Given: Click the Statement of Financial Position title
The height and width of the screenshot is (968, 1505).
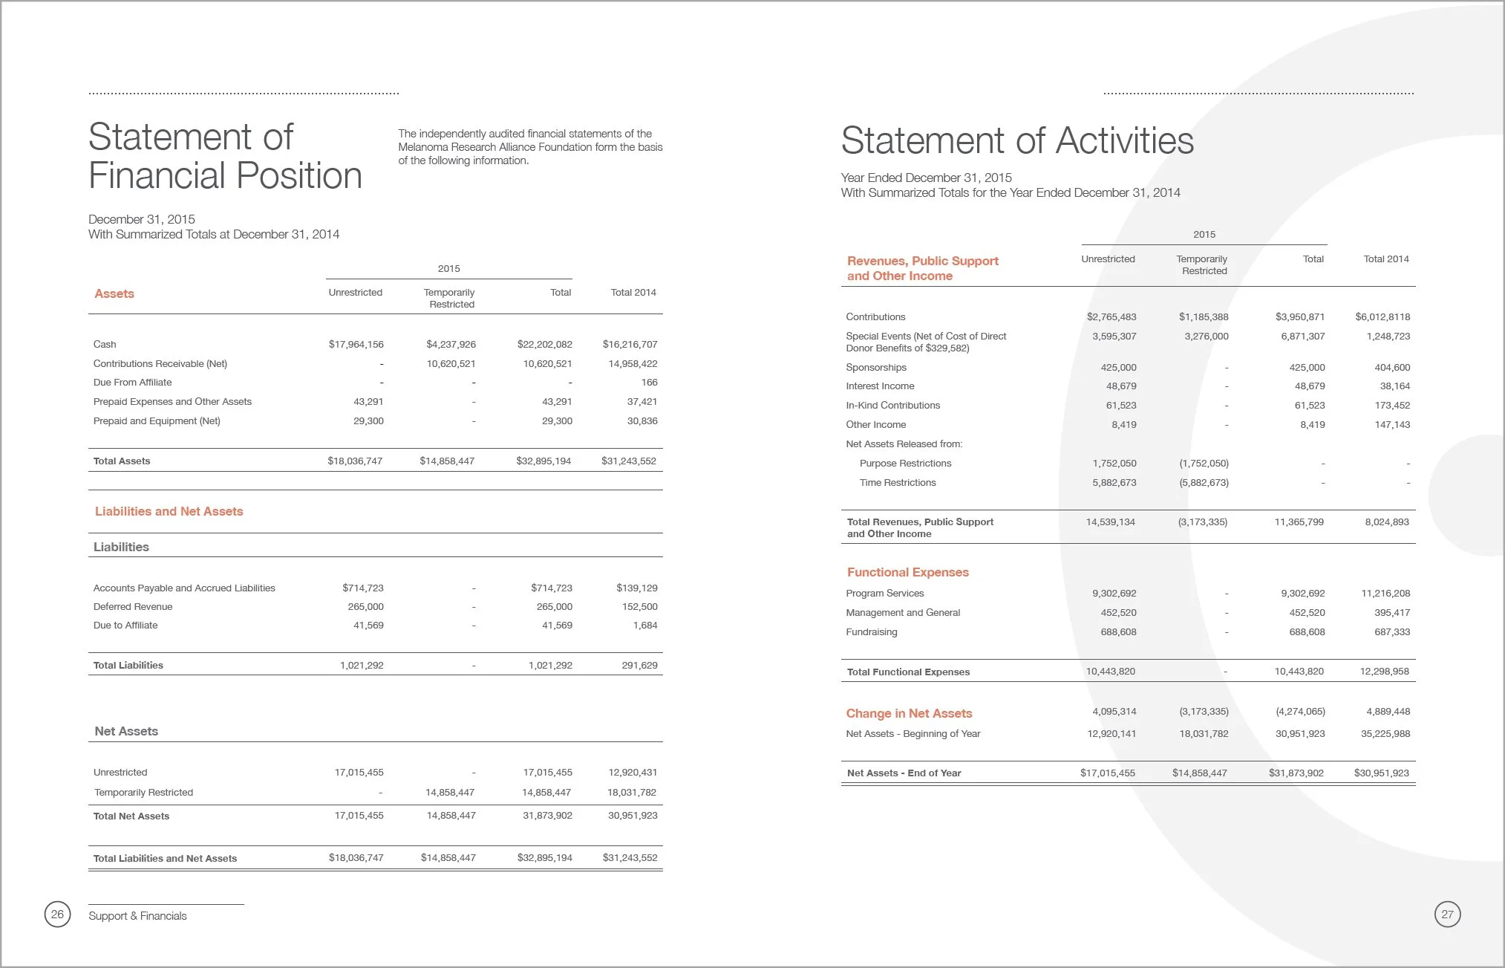Looking at the screenshot, I should 225,157.
